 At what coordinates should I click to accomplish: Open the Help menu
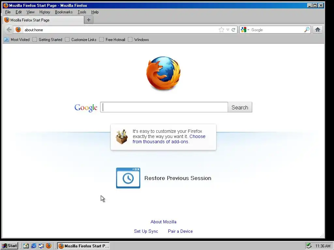coord(95,12)
